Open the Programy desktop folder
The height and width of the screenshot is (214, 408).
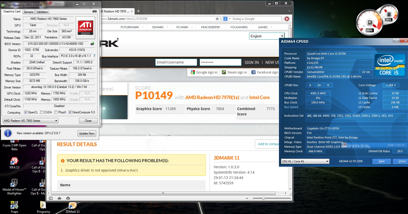(43, 207)
